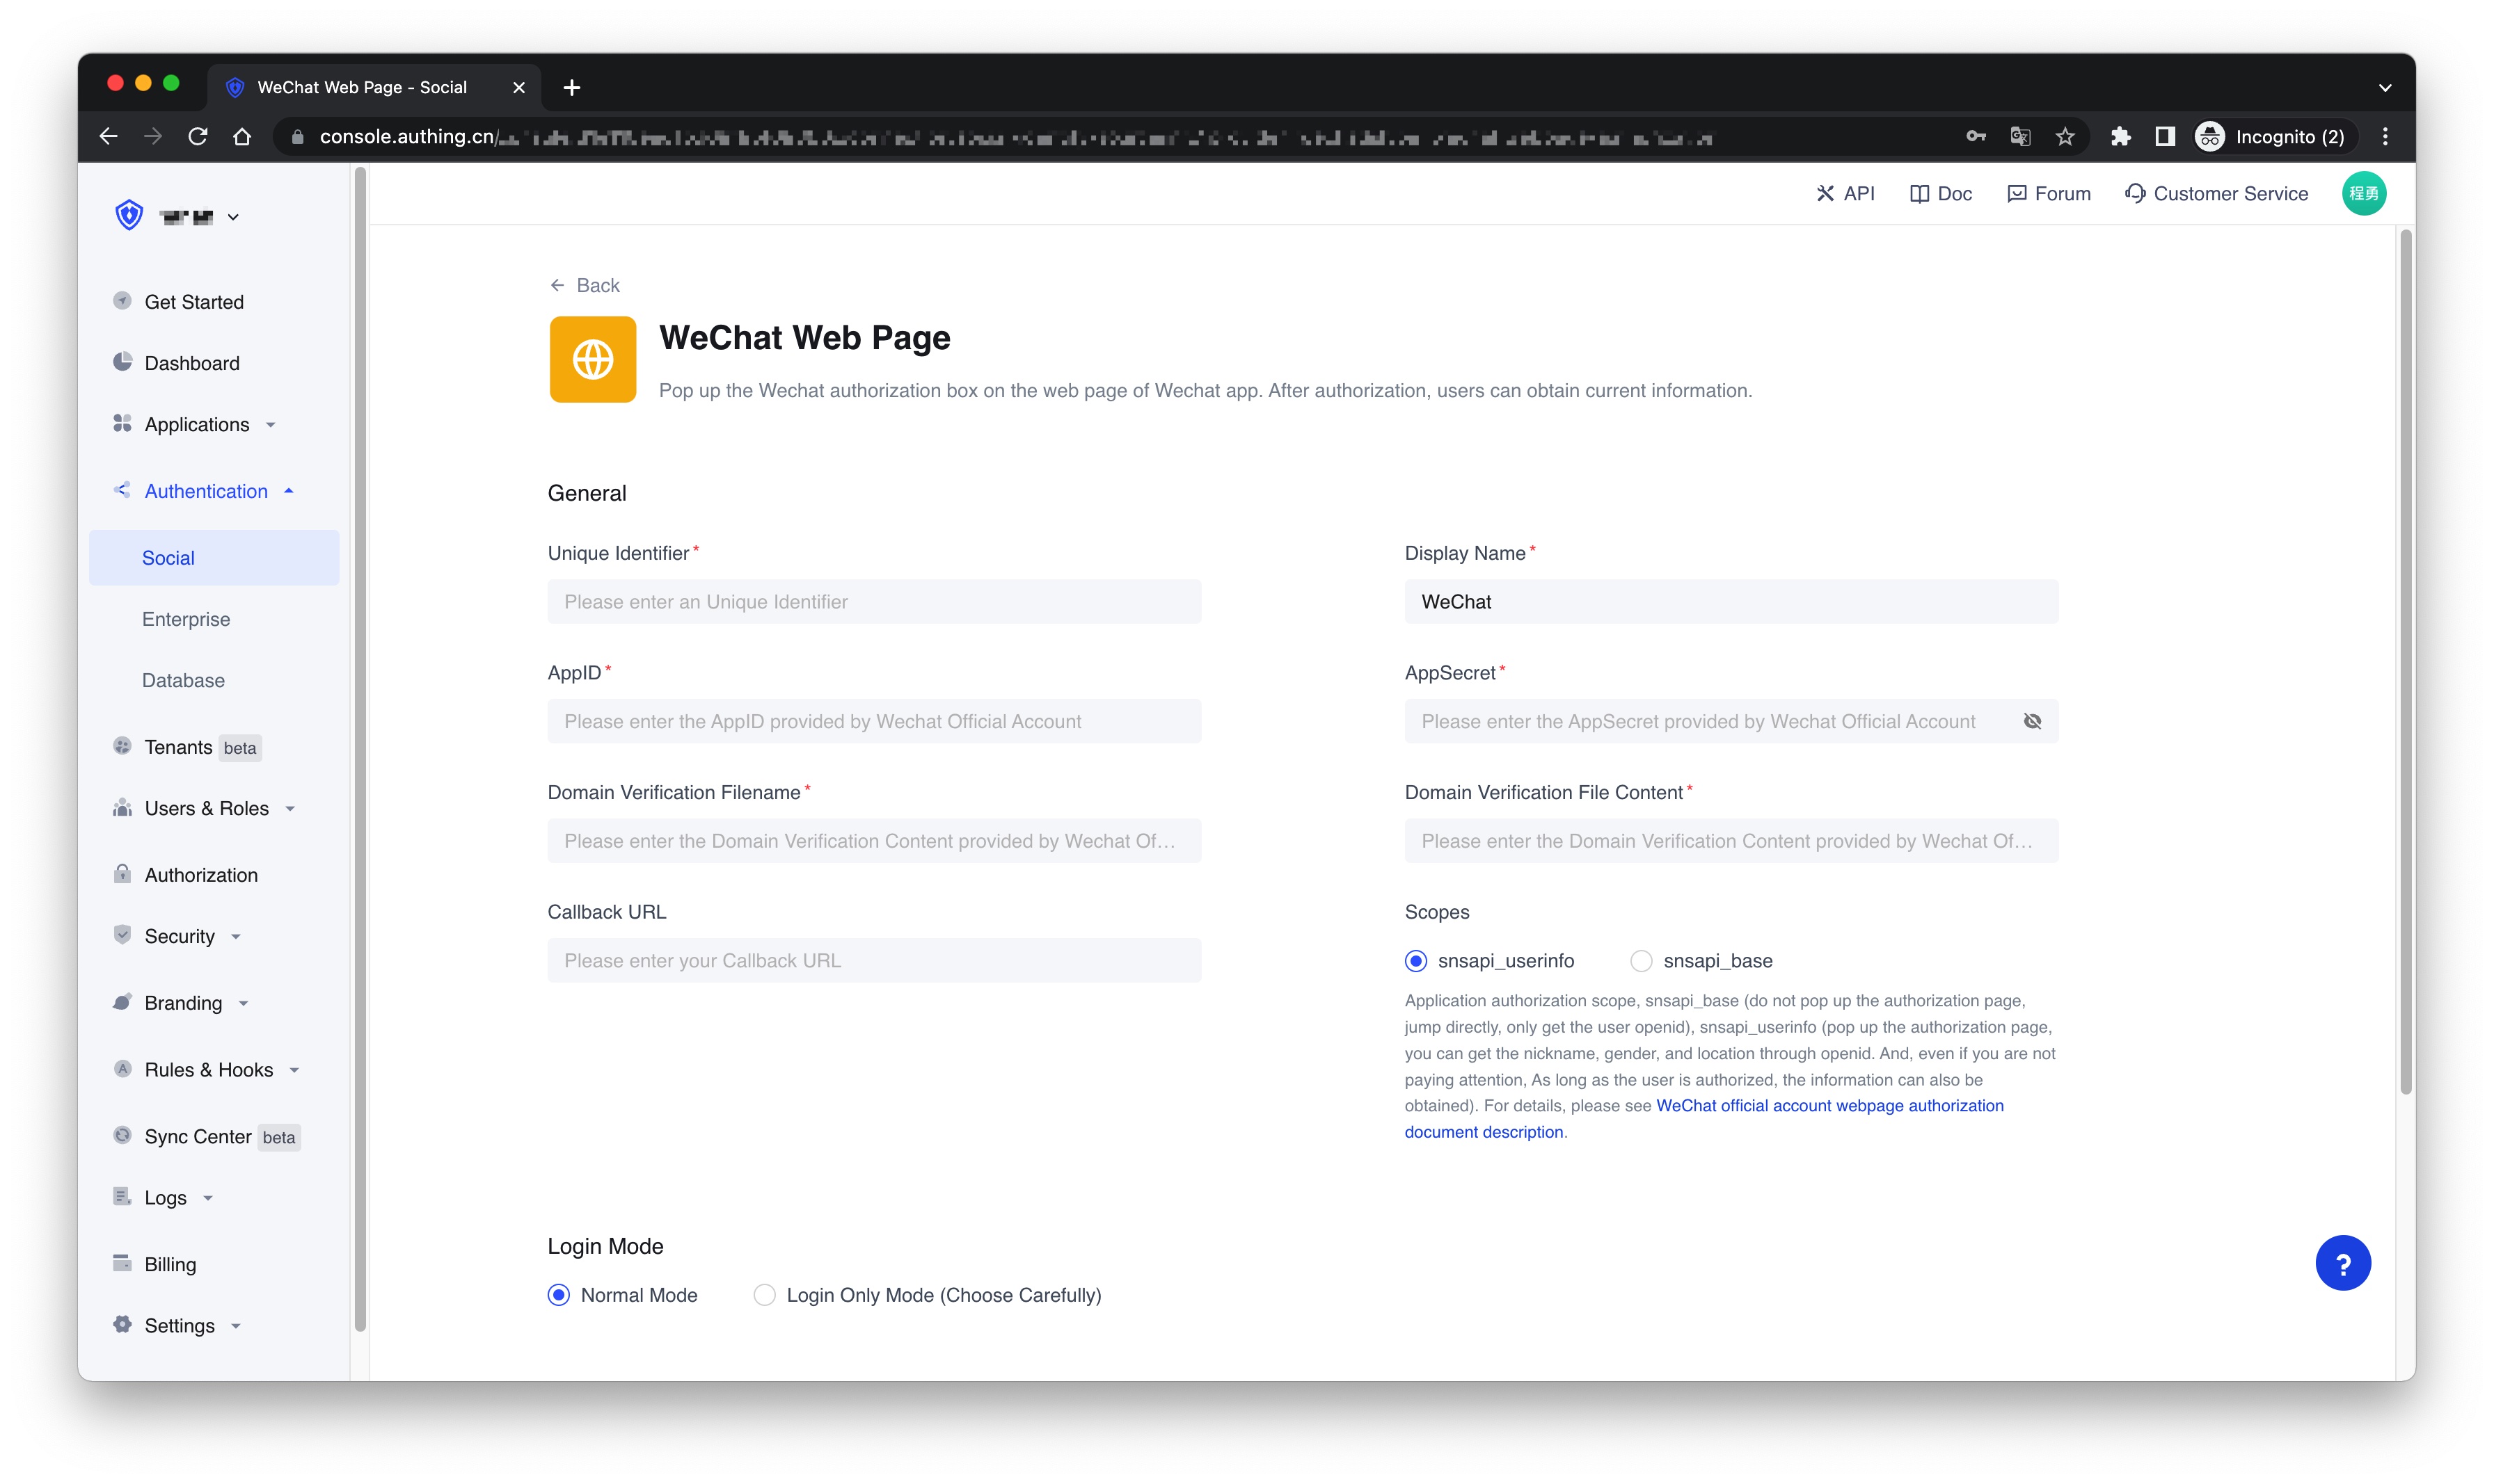The width and height of the screenshot is (2494, 1484).
Task: Open Enterprise under Authentication
Action: tap(186, 619)
